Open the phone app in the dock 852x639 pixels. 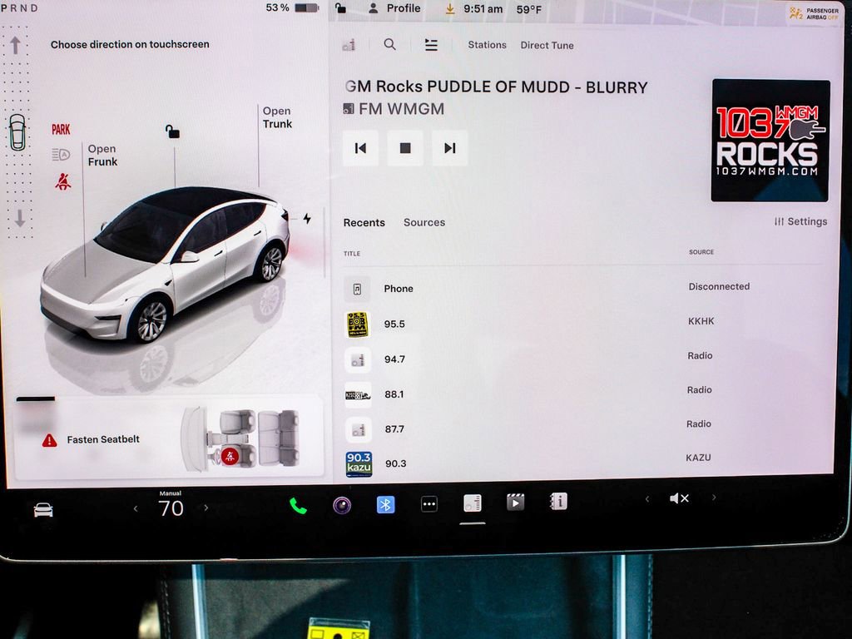point(297,503)
